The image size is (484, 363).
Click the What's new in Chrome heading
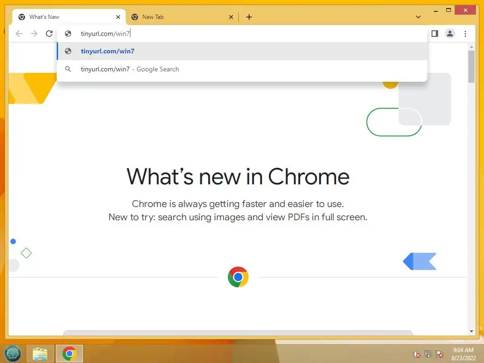click(x=238, y=177)
